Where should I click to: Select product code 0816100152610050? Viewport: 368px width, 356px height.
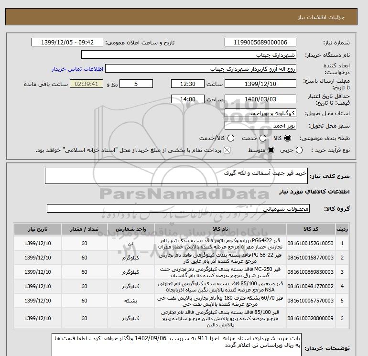pos(311,243)
